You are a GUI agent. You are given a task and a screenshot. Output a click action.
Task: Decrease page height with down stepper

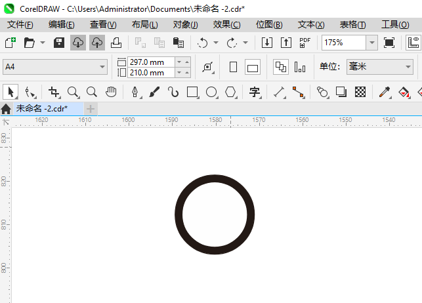179,73
